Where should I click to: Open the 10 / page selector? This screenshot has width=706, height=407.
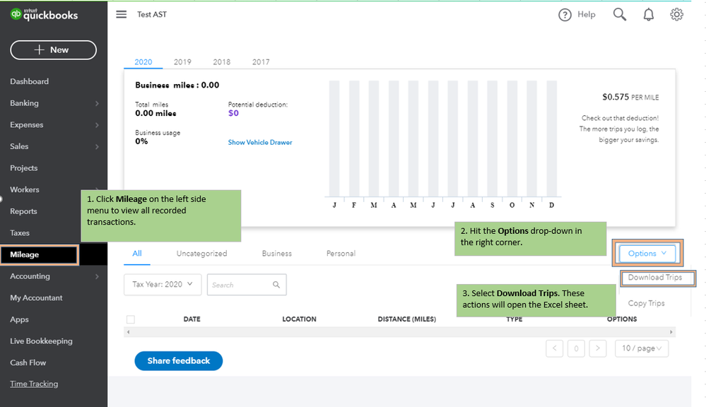[x=641, y=348]
